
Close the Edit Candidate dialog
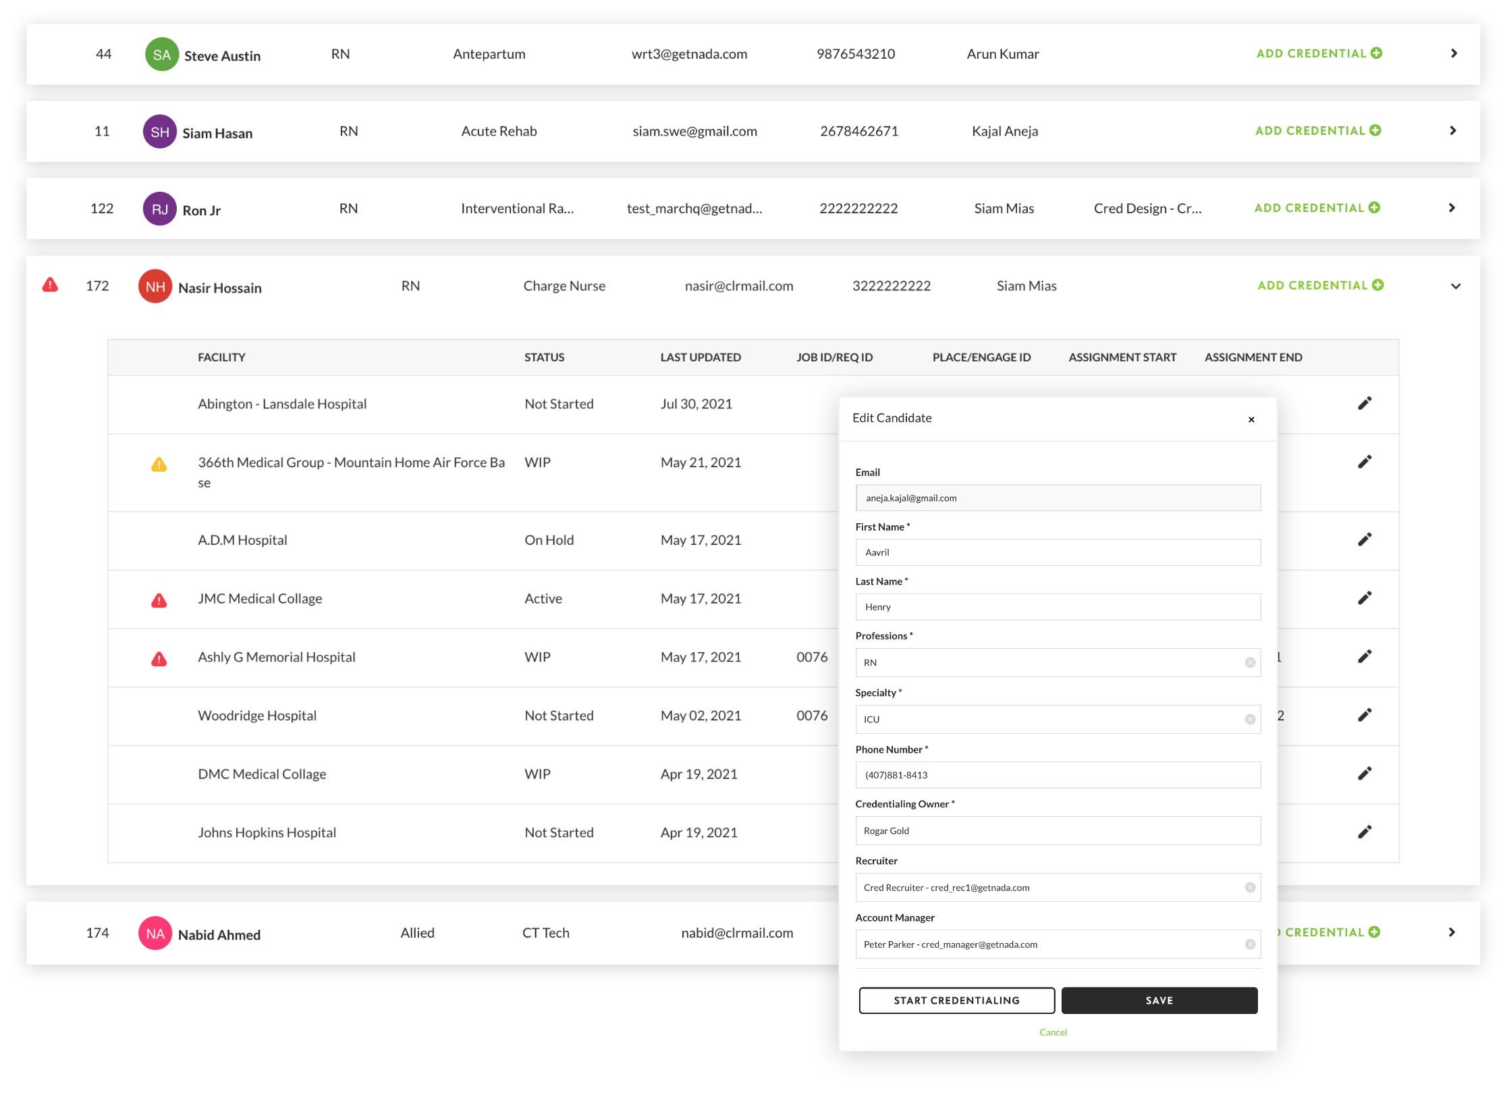(x=1251, y=419)
